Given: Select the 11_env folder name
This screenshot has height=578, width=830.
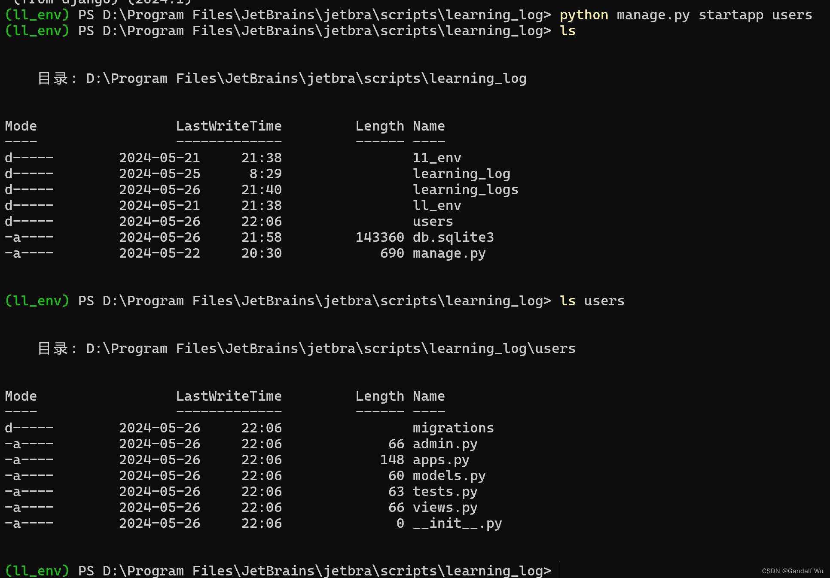Looking at the screenshot, I should pyautogui.click(x=436, y=158).
